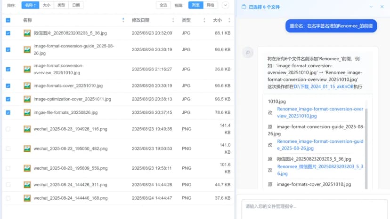Uncheck the 微信图片_20250823203203_5_36.jpg file checkbox

(8, 33)
